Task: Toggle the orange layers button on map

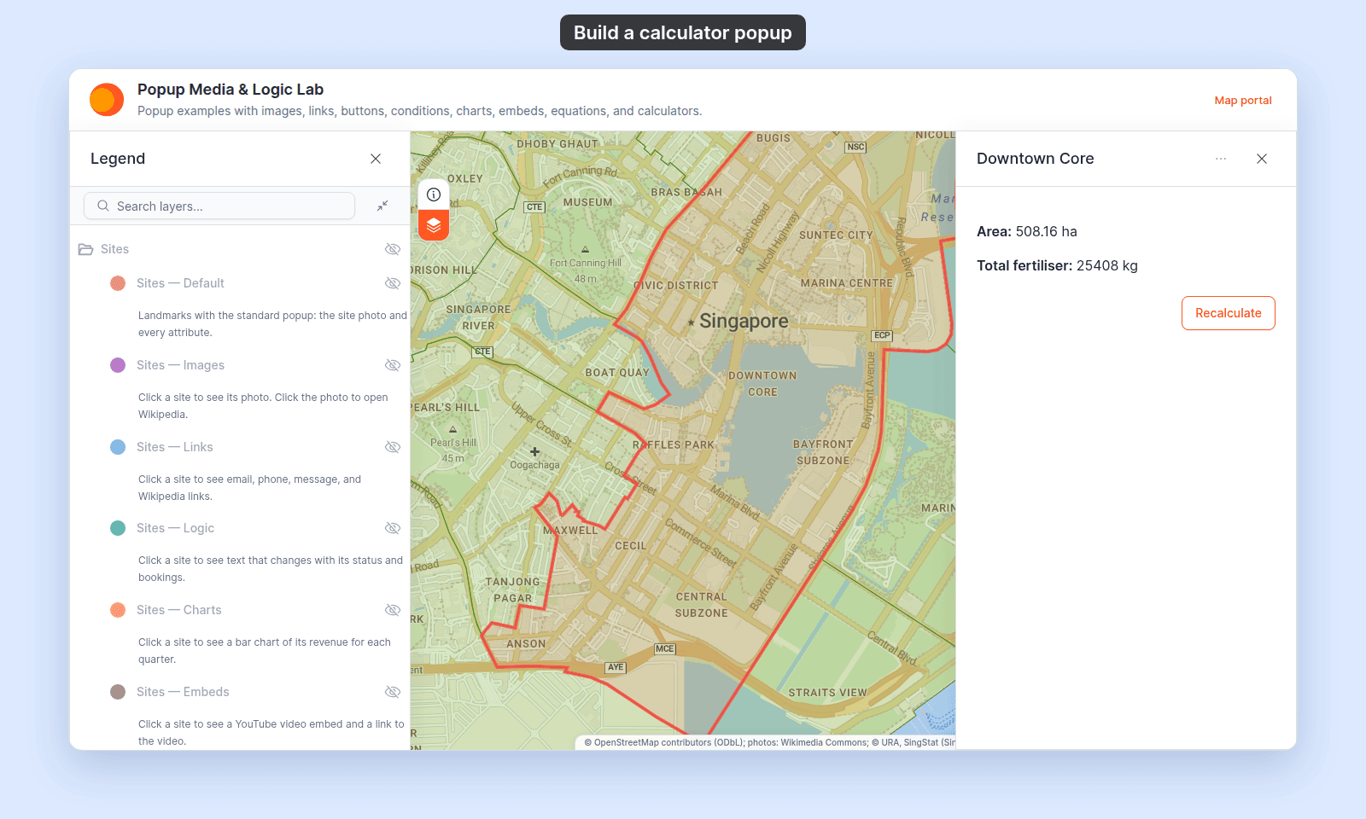Action: 434,225
